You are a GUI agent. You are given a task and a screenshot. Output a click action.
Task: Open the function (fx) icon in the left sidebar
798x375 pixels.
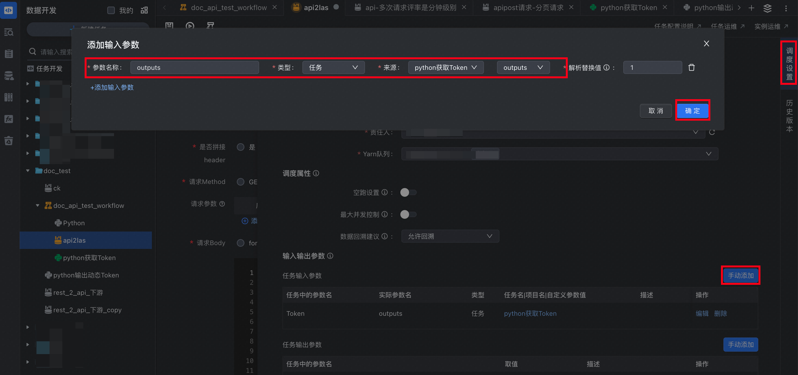[x=9, y=119]
